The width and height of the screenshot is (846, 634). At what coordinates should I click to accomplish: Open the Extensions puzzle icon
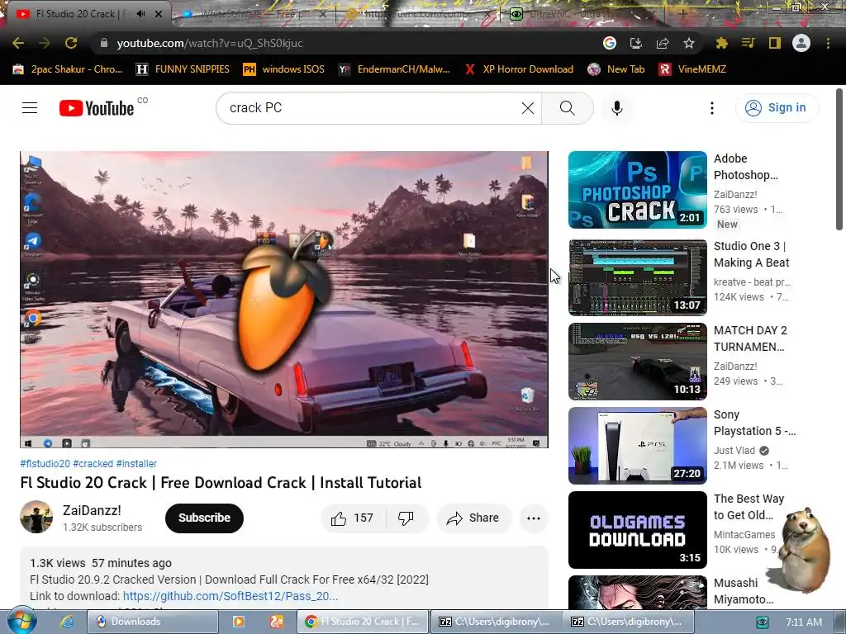point(721,43)
